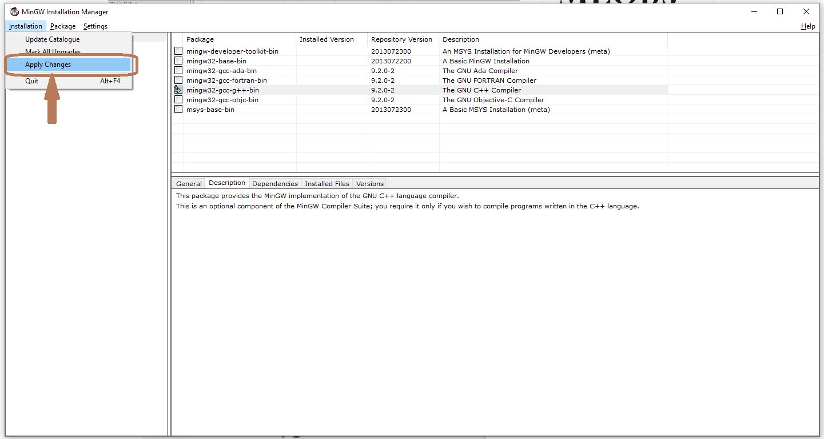This screenshot has height=439, width=824.
Task: Switch to the General tab
Action: click(x=189, y=184)
